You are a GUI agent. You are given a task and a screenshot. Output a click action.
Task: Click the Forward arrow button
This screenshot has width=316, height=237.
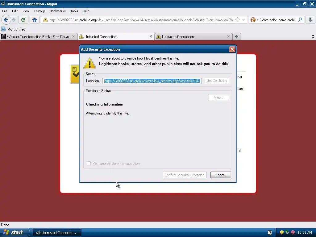[x=14, y=20]
